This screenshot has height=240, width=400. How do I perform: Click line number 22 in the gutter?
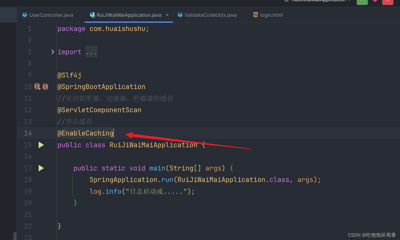[x=28, y=226]
